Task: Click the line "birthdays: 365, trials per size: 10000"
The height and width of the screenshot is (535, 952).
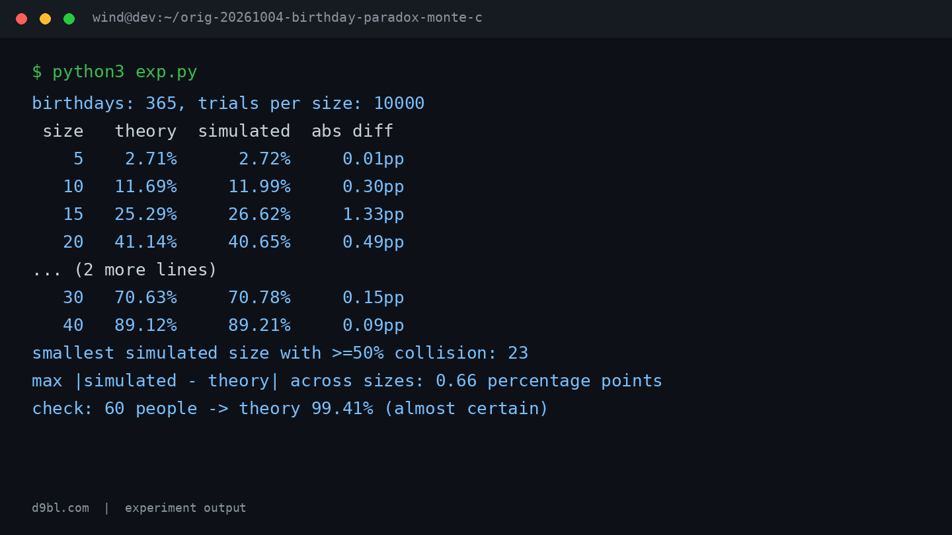Action: pos(228,104)
